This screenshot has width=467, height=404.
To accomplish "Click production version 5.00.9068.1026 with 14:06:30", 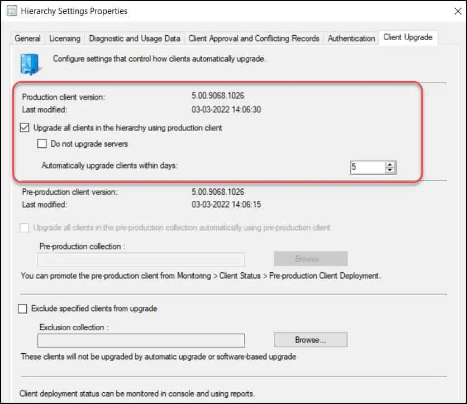I will pos(218,95).
